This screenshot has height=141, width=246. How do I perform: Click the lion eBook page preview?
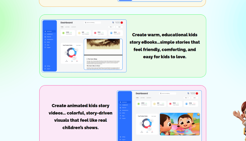click(103, 54)
